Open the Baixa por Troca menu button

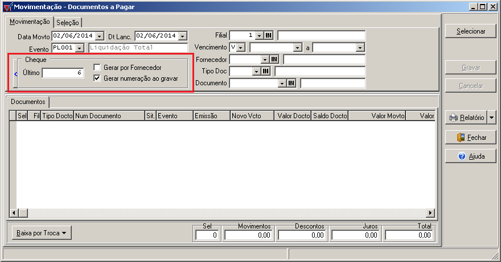coord(42,232)
